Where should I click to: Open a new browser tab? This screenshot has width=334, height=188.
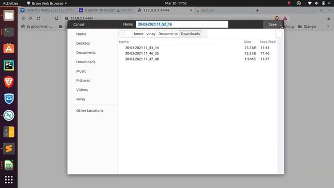257,10
